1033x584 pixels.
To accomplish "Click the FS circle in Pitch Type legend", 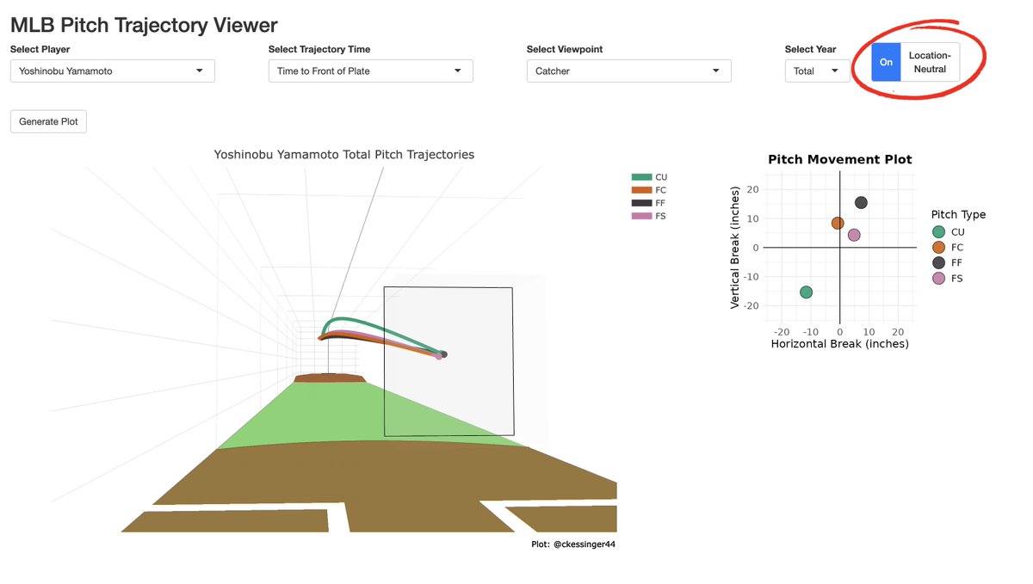I will (938, 279).
